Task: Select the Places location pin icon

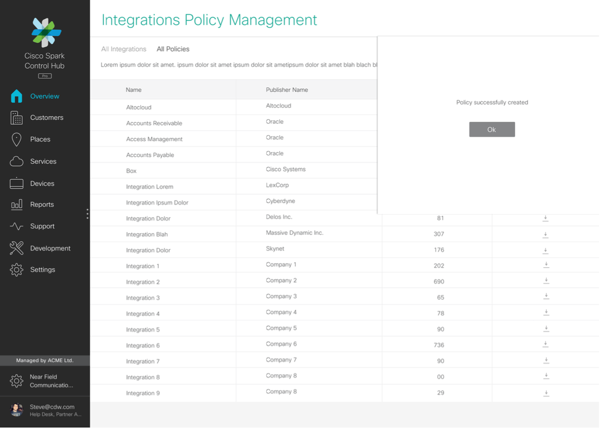Action: (17, 140)
